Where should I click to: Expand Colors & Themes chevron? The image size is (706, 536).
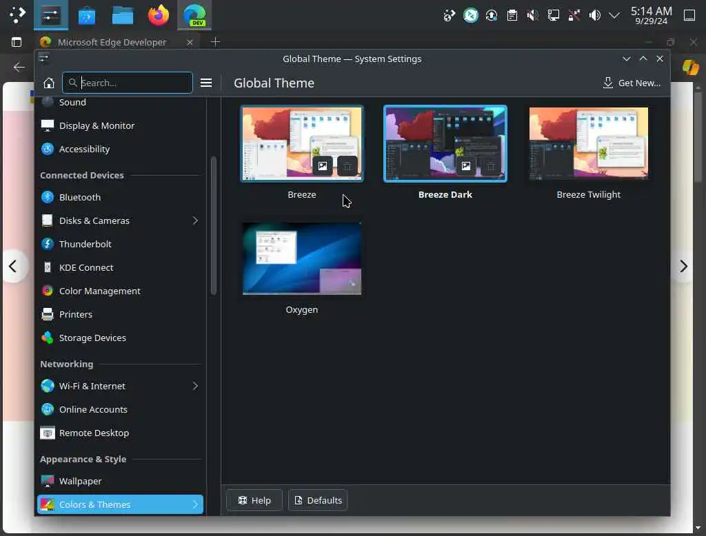tap(195, 504)
